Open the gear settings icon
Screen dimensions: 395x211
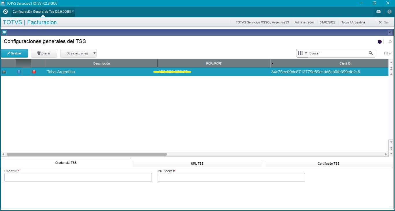tap(390, 42)
